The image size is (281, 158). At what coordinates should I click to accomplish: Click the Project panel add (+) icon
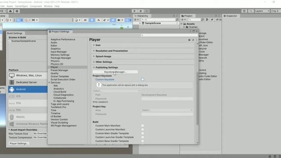tap(182, 19)
